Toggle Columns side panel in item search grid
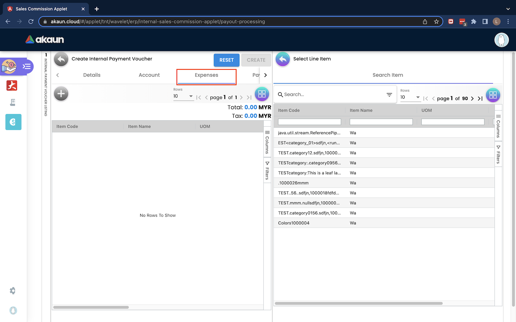The image size is (516, 322). (x=498, y=126)
